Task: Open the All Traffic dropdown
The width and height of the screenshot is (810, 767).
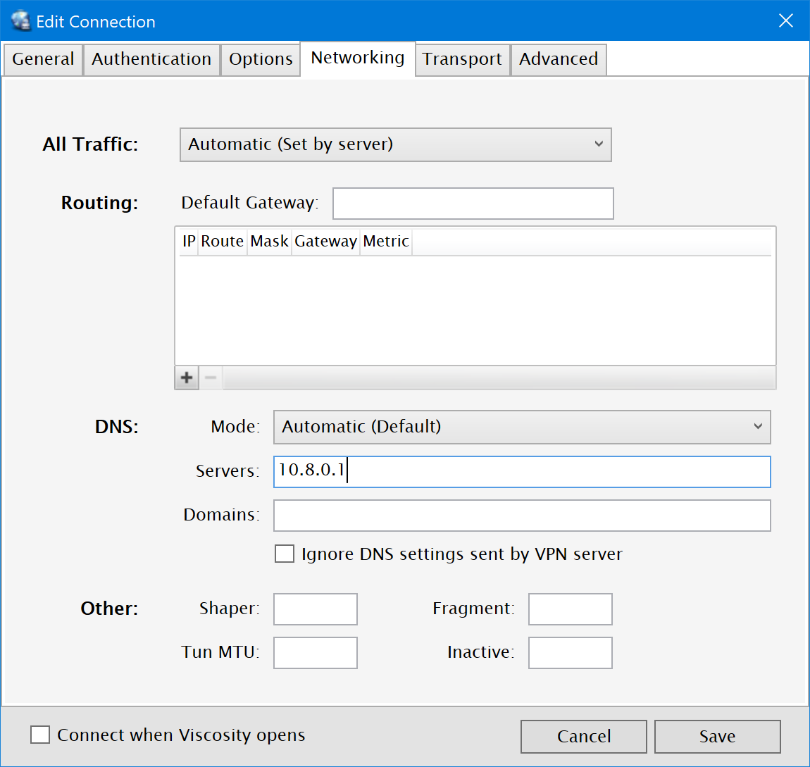Action: coord(395,144)
